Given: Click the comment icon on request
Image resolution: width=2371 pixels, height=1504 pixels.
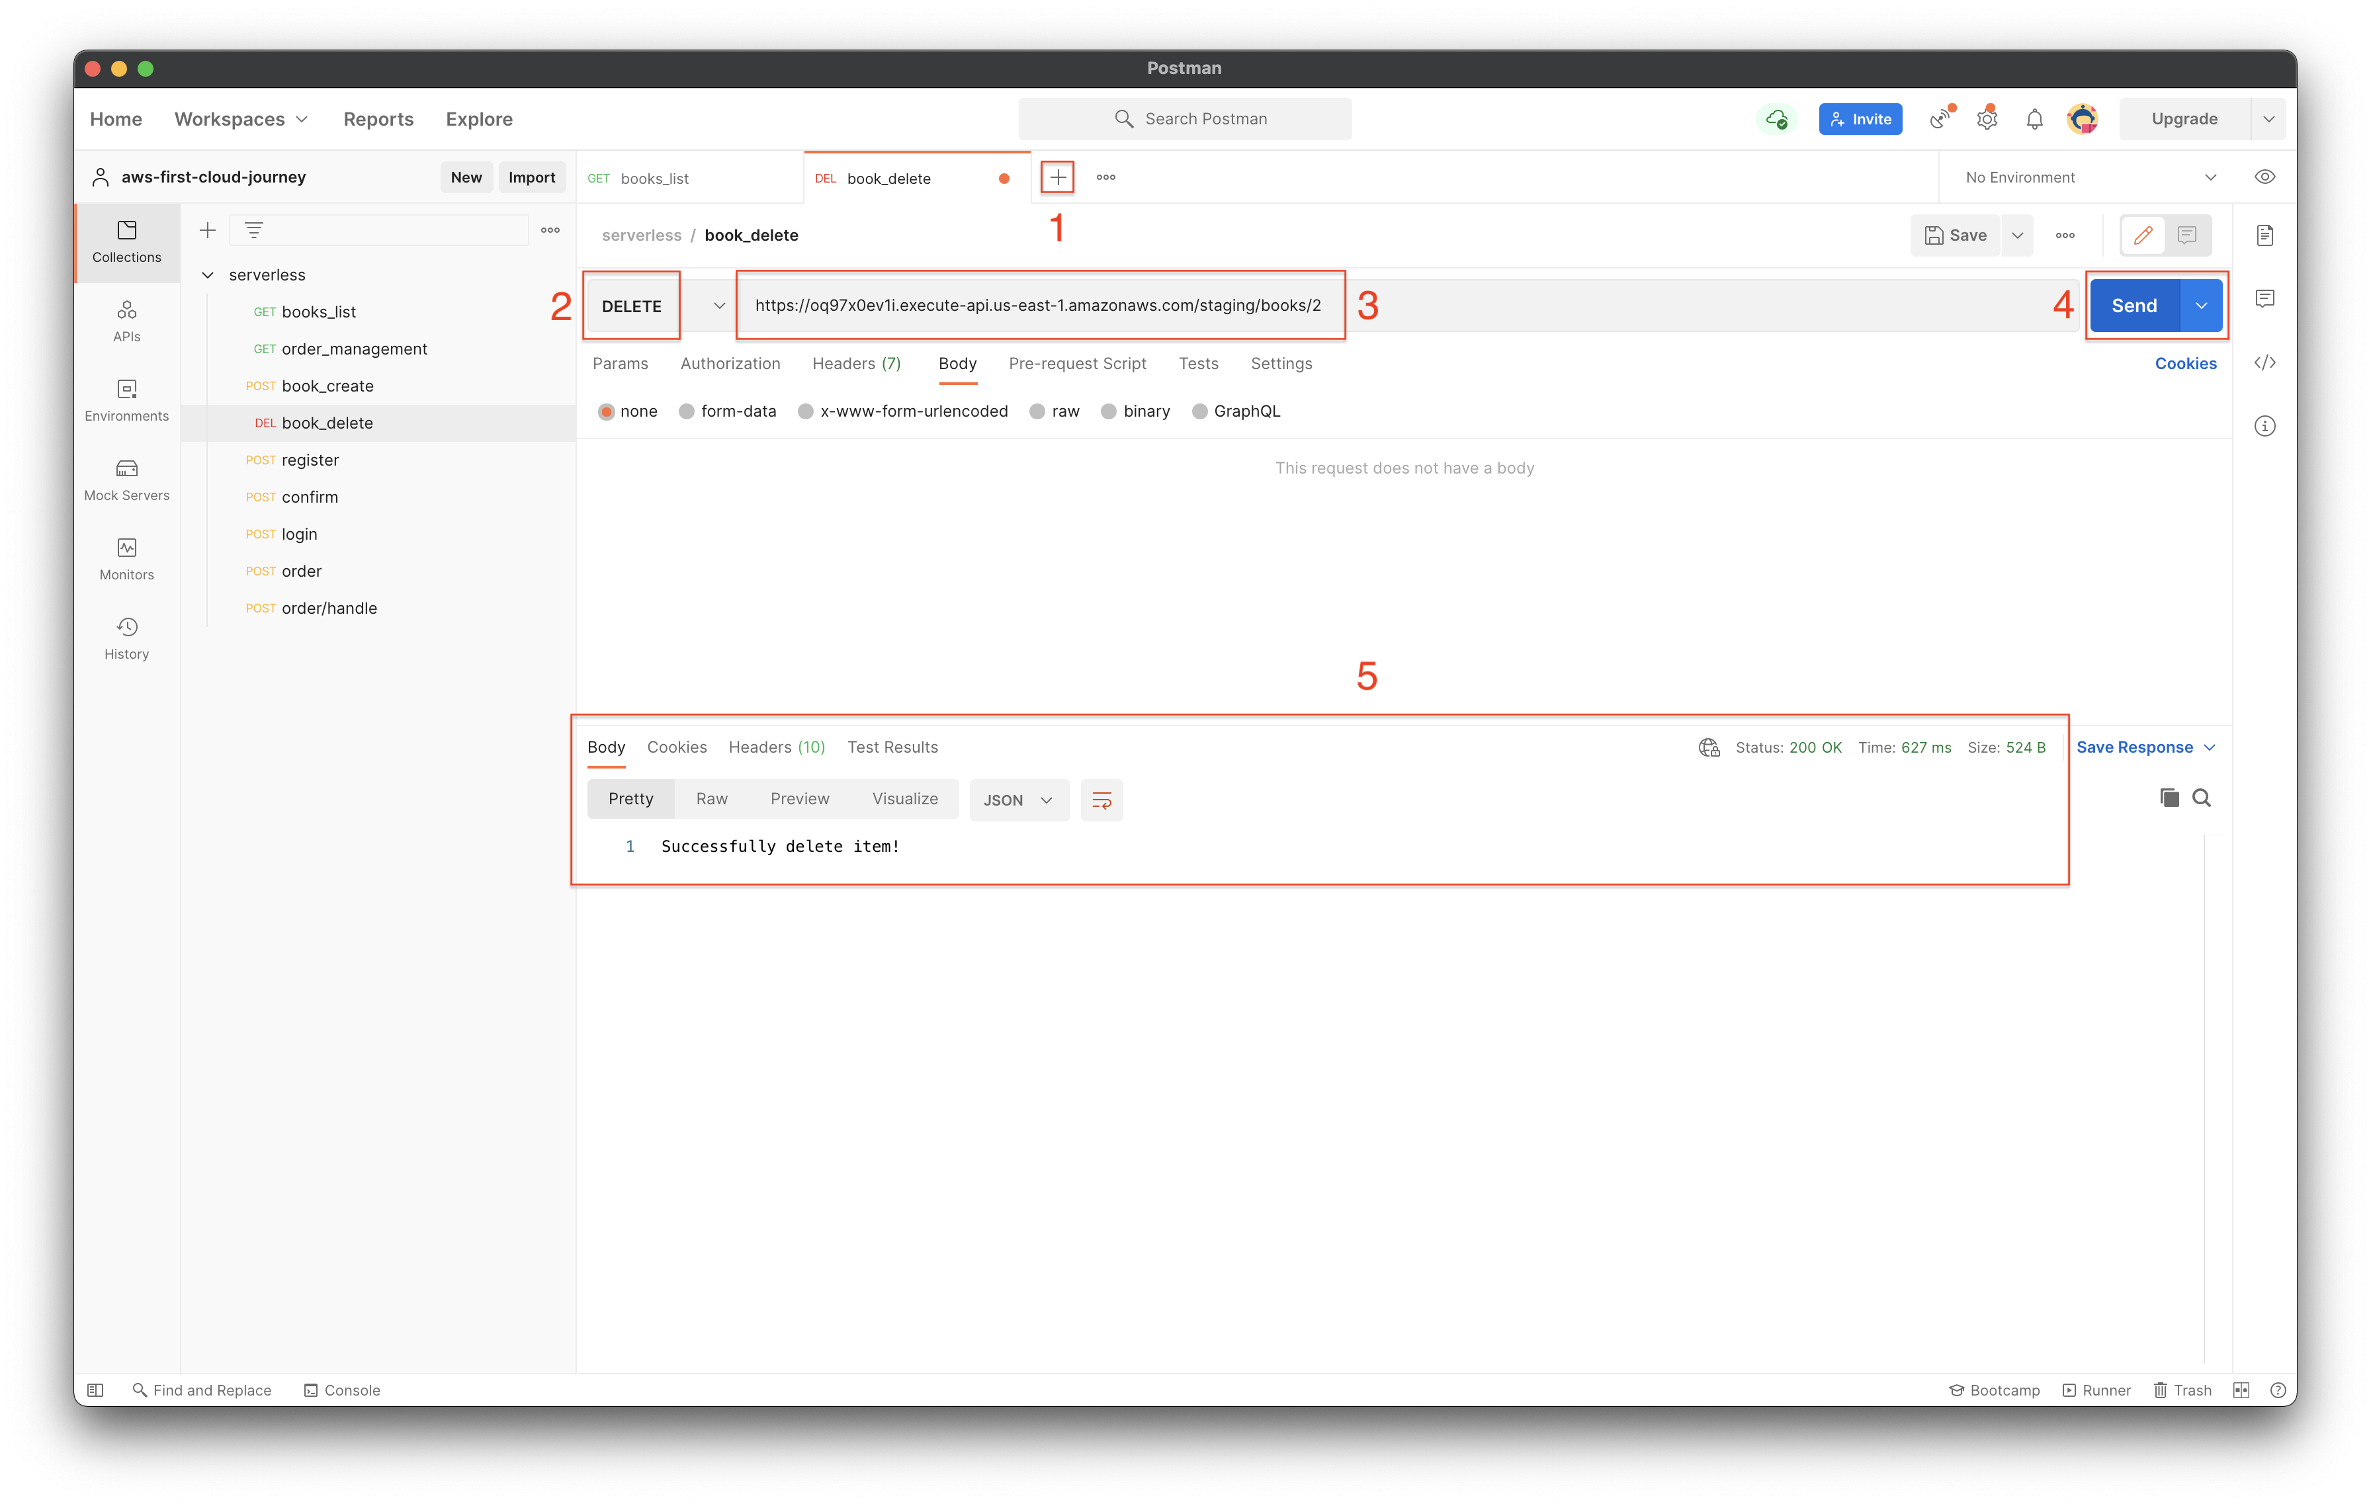Looking at the screenshot, I should pyautogui.click(x=2186, y=235).
